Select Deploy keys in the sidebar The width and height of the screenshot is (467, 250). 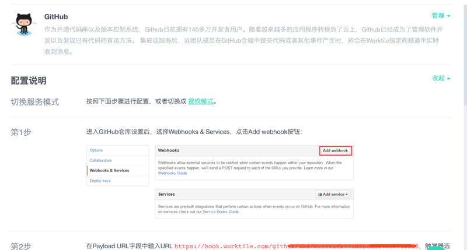click(100, 181)
